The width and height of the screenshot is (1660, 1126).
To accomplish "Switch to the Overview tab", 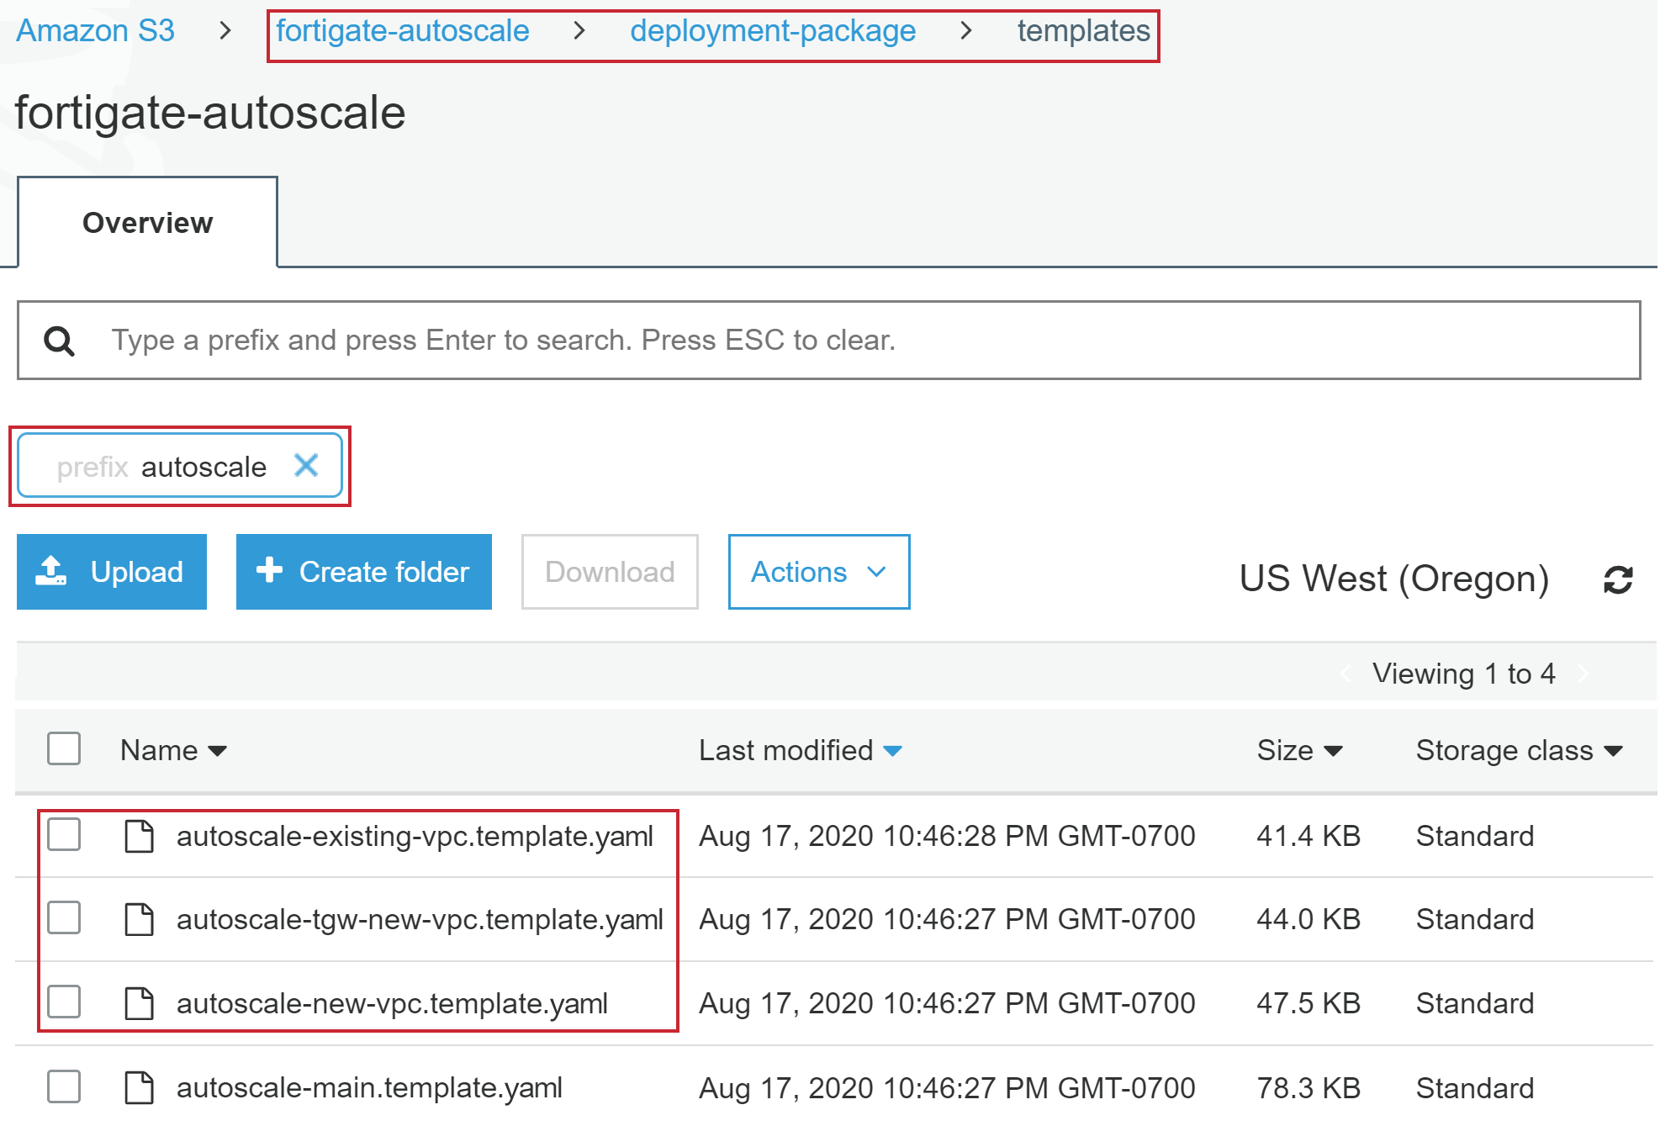I will tap(146, 222).
